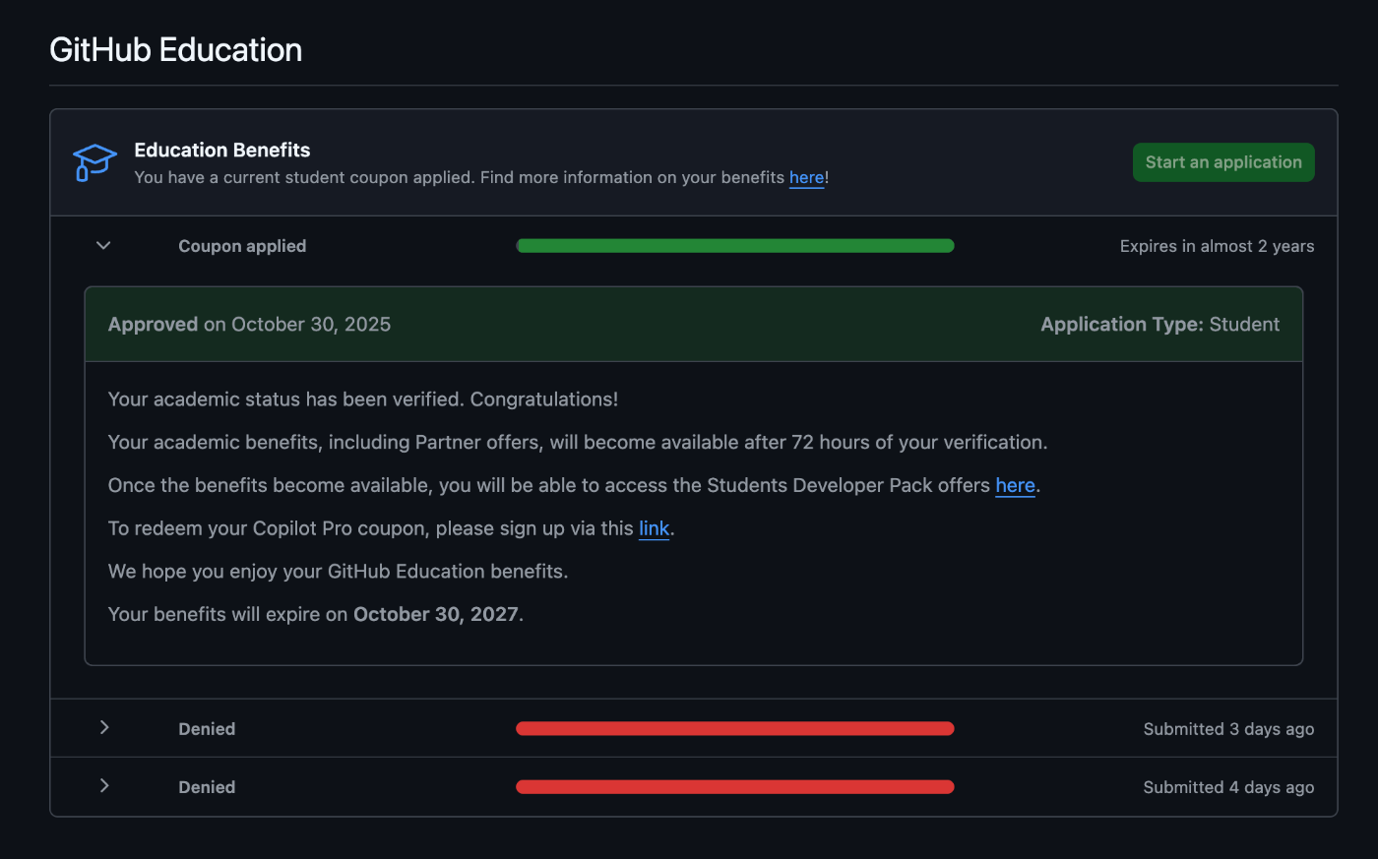
Task: Expand the Denied row submitted 4 days ago
Action: [104, 786]
